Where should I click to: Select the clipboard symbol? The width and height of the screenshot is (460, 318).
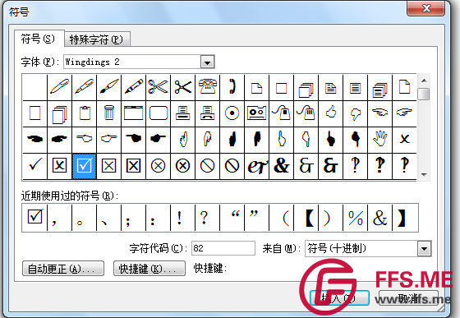point(84,113)
